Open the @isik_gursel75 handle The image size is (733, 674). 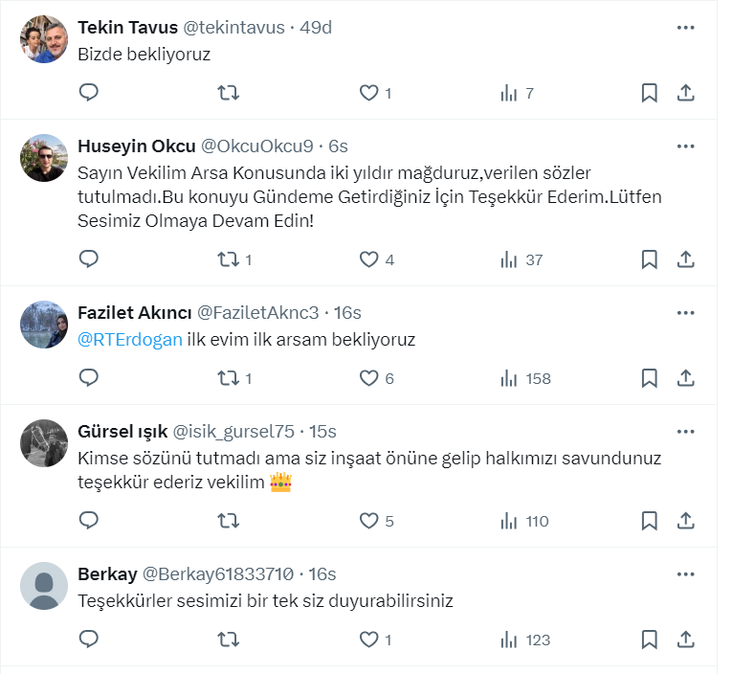pyautogui.click(x=234, y=432)
